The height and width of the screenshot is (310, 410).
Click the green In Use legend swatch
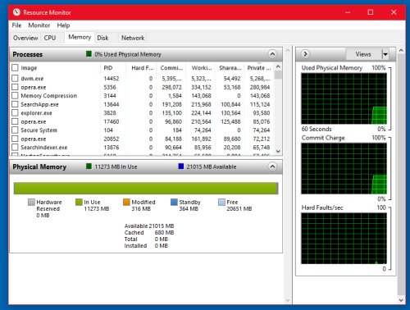(x=79, y=202)
